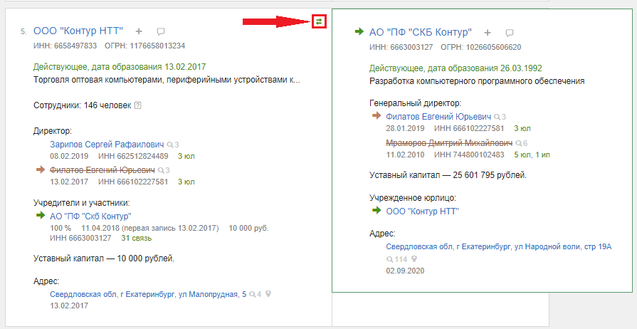Open comment bubble beside ООО "Контур НТТ"
The height and width of the screenshot is (329, 637).
(161, 31)
